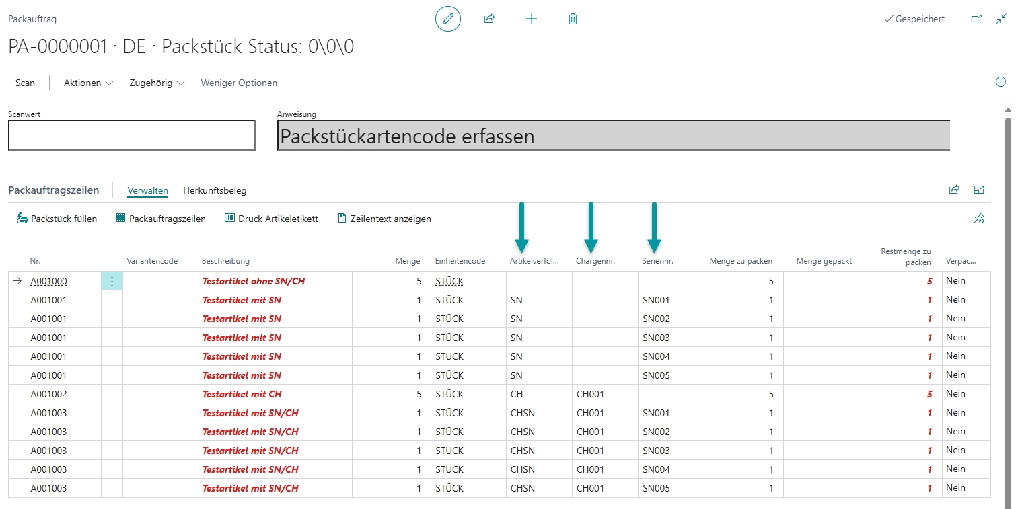Open row options for A001000

[x=112, y=282]
